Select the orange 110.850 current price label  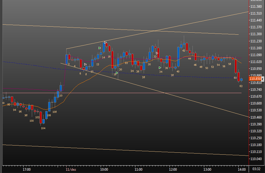[x=255, y=79]
